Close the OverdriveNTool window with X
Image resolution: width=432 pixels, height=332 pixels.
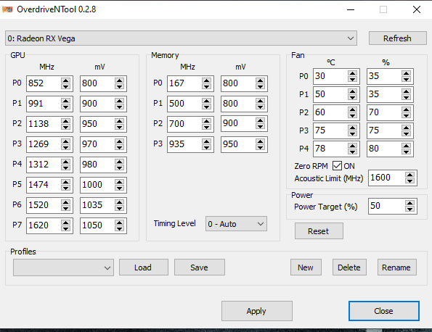point(417,9)
